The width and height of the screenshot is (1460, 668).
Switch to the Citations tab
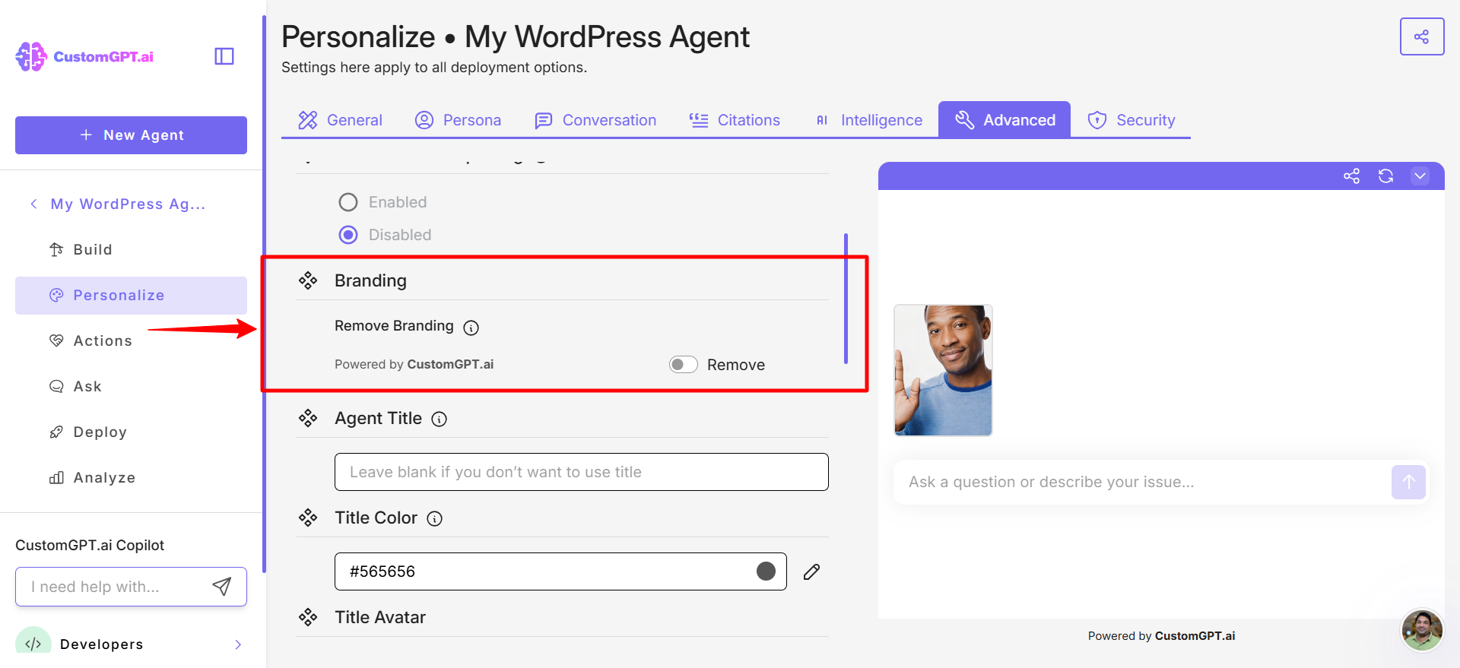(x=735, y=120)
